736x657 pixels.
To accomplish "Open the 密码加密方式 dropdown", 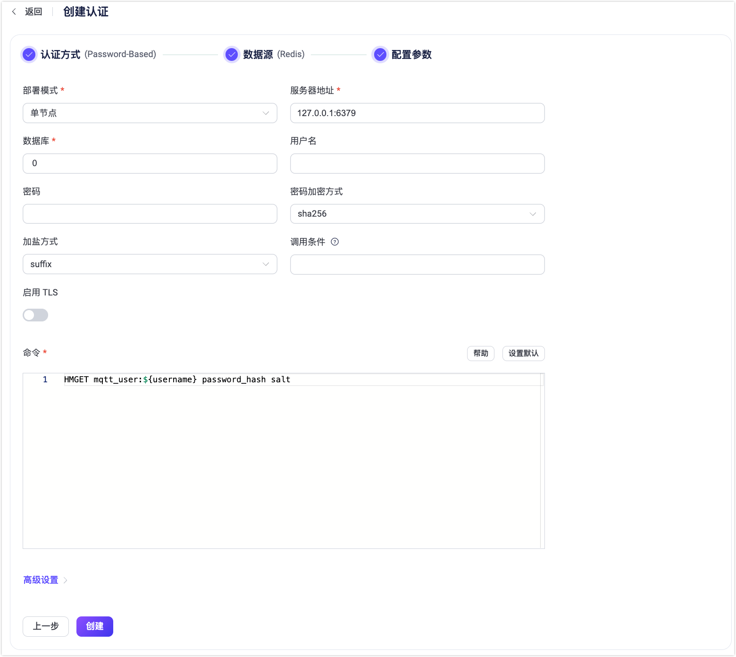I will [417, 214].
